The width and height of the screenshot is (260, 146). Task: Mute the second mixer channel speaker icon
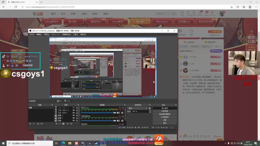pos(118,121)
